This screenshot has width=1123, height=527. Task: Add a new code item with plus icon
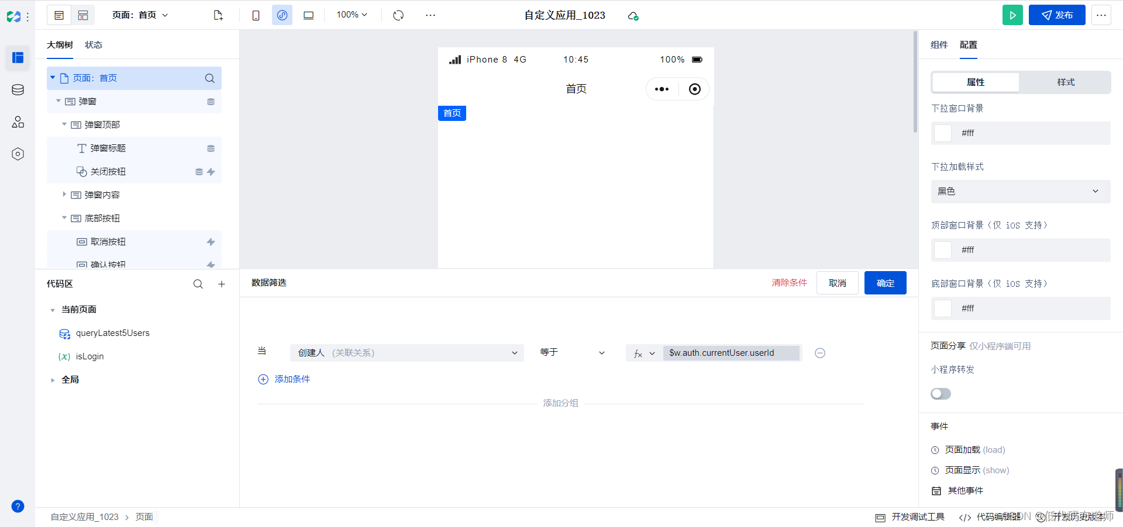(x=222, y=284)
